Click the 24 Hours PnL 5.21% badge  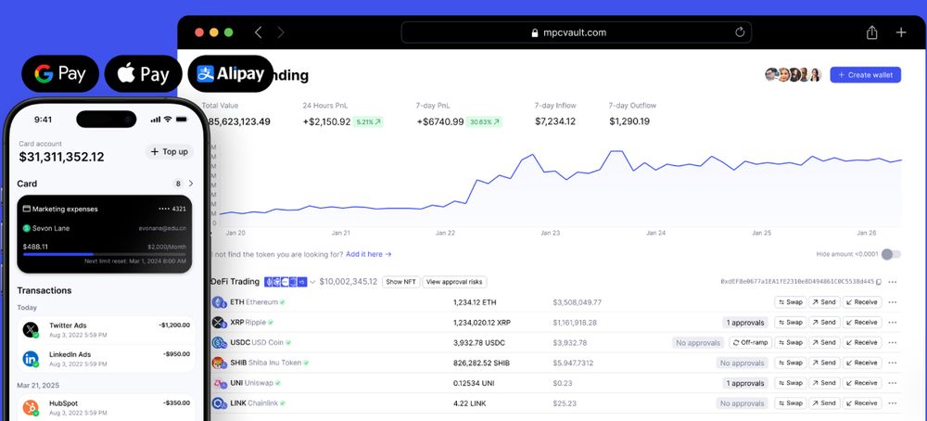coord(368,122)
